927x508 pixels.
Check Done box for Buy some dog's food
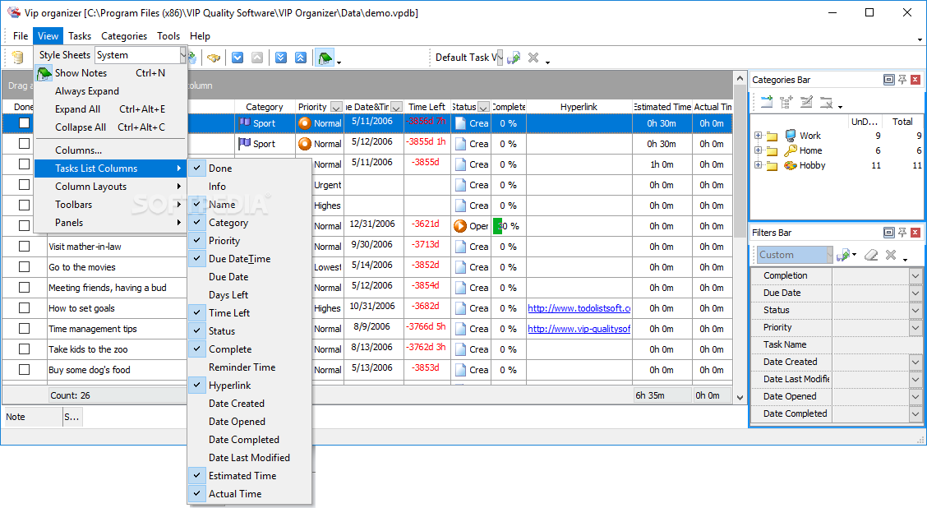click(24, 370)
